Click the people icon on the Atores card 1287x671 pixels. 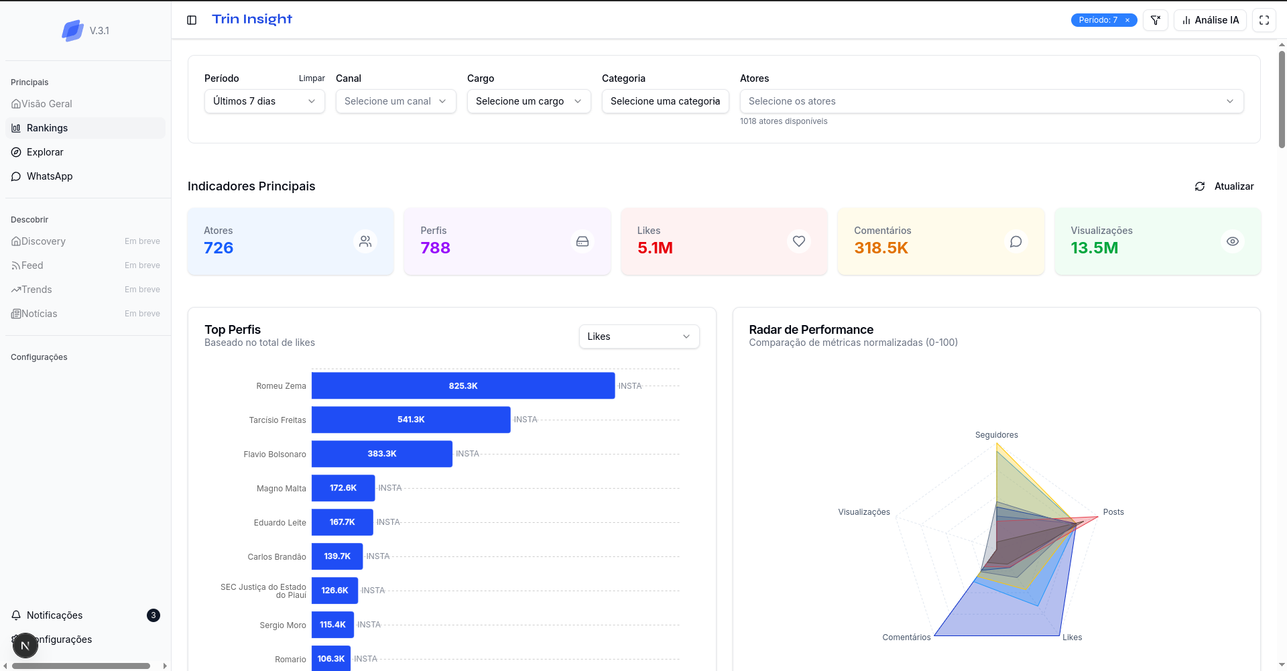pyautogui.click(x=365, y=241)
